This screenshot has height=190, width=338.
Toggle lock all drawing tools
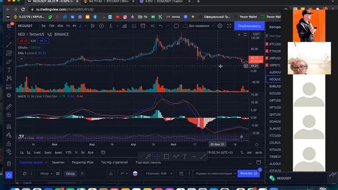pos(9,144)
